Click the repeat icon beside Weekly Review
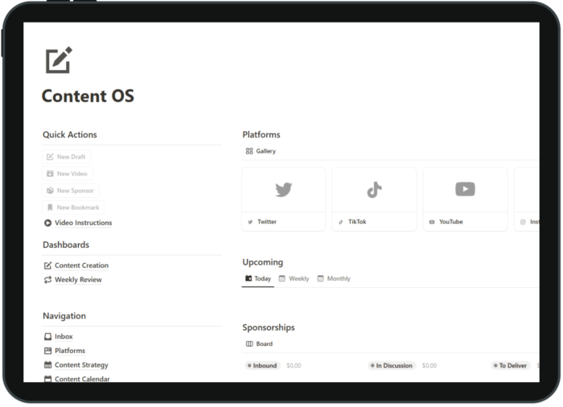This screenshot has height=407, width=563. pyautogui.click(x=47, y=280)
